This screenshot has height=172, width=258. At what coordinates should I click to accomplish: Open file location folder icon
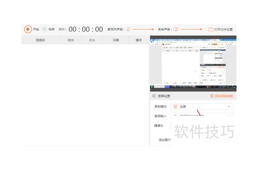[211, 29]
